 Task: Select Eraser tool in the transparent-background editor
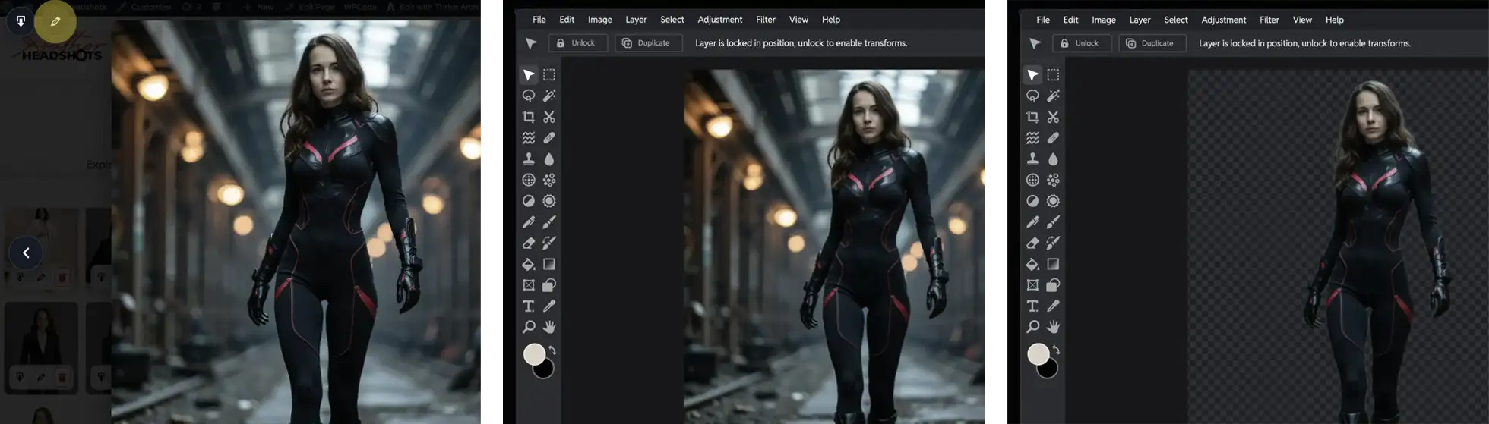tap(1032, 243)
